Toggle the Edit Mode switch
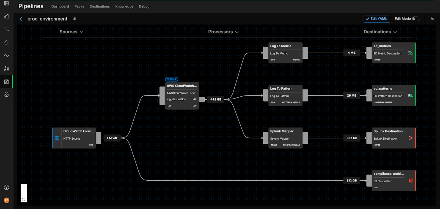Screen dimensions: 440x209 click(415, 19)
